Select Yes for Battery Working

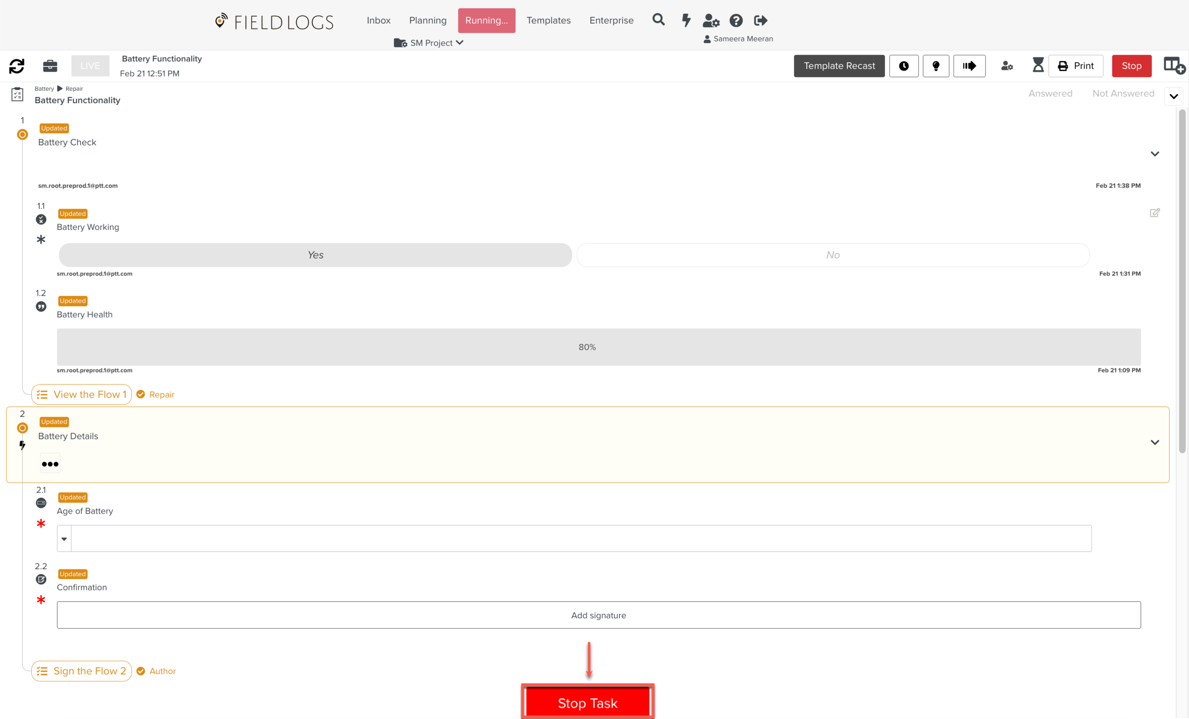pyautogui.click(x=315, y=255)
